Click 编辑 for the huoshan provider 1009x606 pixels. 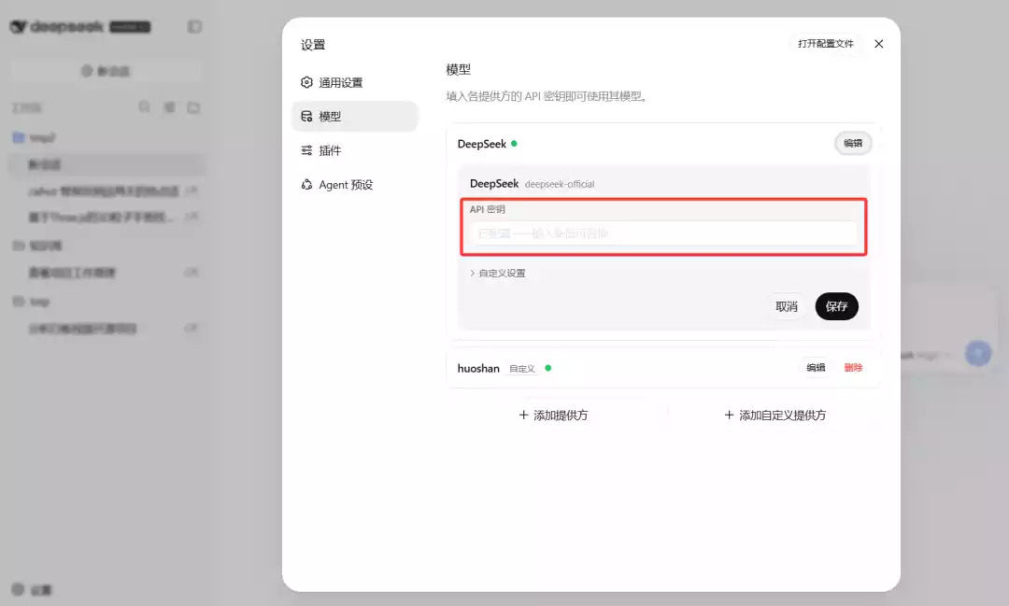click(x=816, y=367)
